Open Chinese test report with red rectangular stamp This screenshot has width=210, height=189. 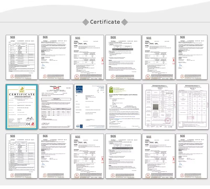click(193, 107)
